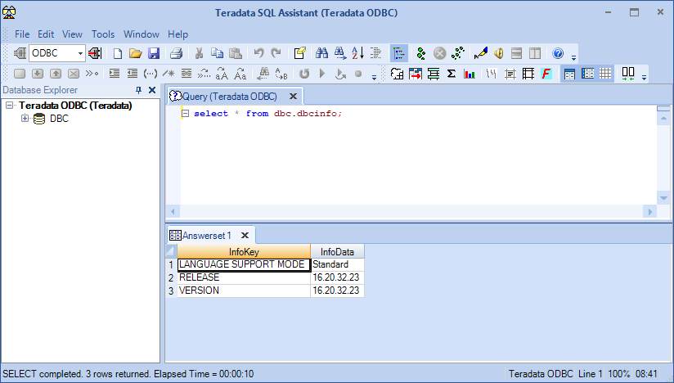Click the scissors Cut icon
This screenshot has height=383, width=674.
click(199, 53)
